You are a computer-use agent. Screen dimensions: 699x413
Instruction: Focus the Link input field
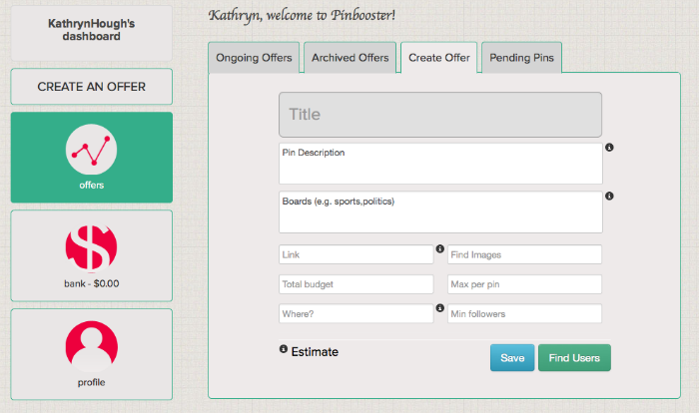pyautogui.click(x=356, y=254)
